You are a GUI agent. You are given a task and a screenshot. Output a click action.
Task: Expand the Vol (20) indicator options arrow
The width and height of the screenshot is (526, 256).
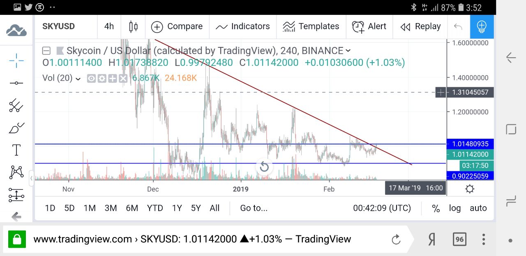point(78,78)
